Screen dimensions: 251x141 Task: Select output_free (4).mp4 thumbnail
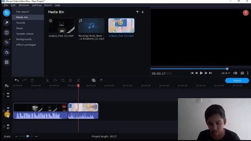point(121,25)
